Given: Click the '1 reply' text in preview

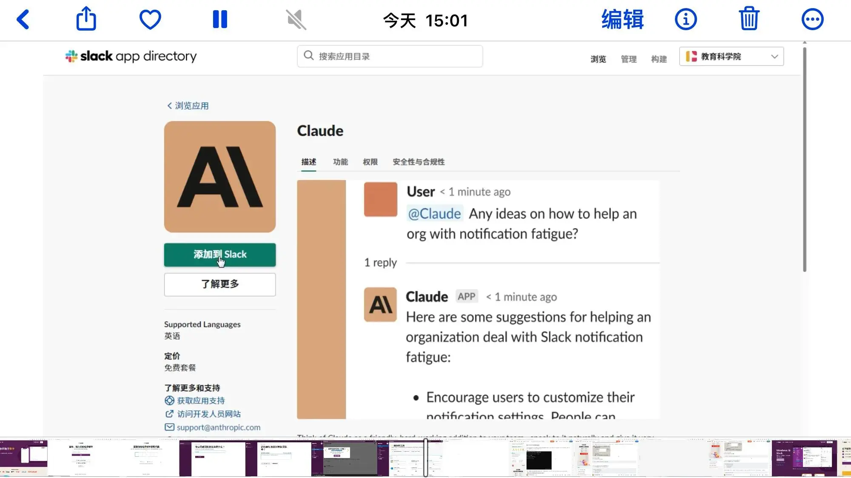Looking at the screenshot, I should (380, 263).
